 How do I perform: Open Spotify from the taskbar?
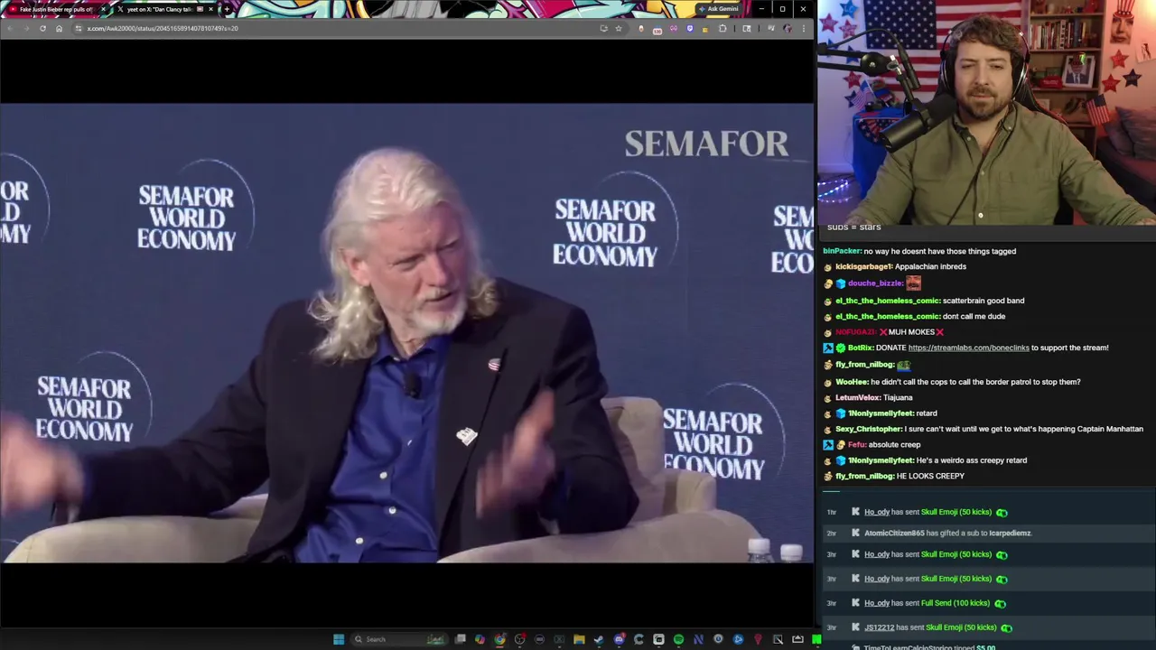[x=678, y=639]
